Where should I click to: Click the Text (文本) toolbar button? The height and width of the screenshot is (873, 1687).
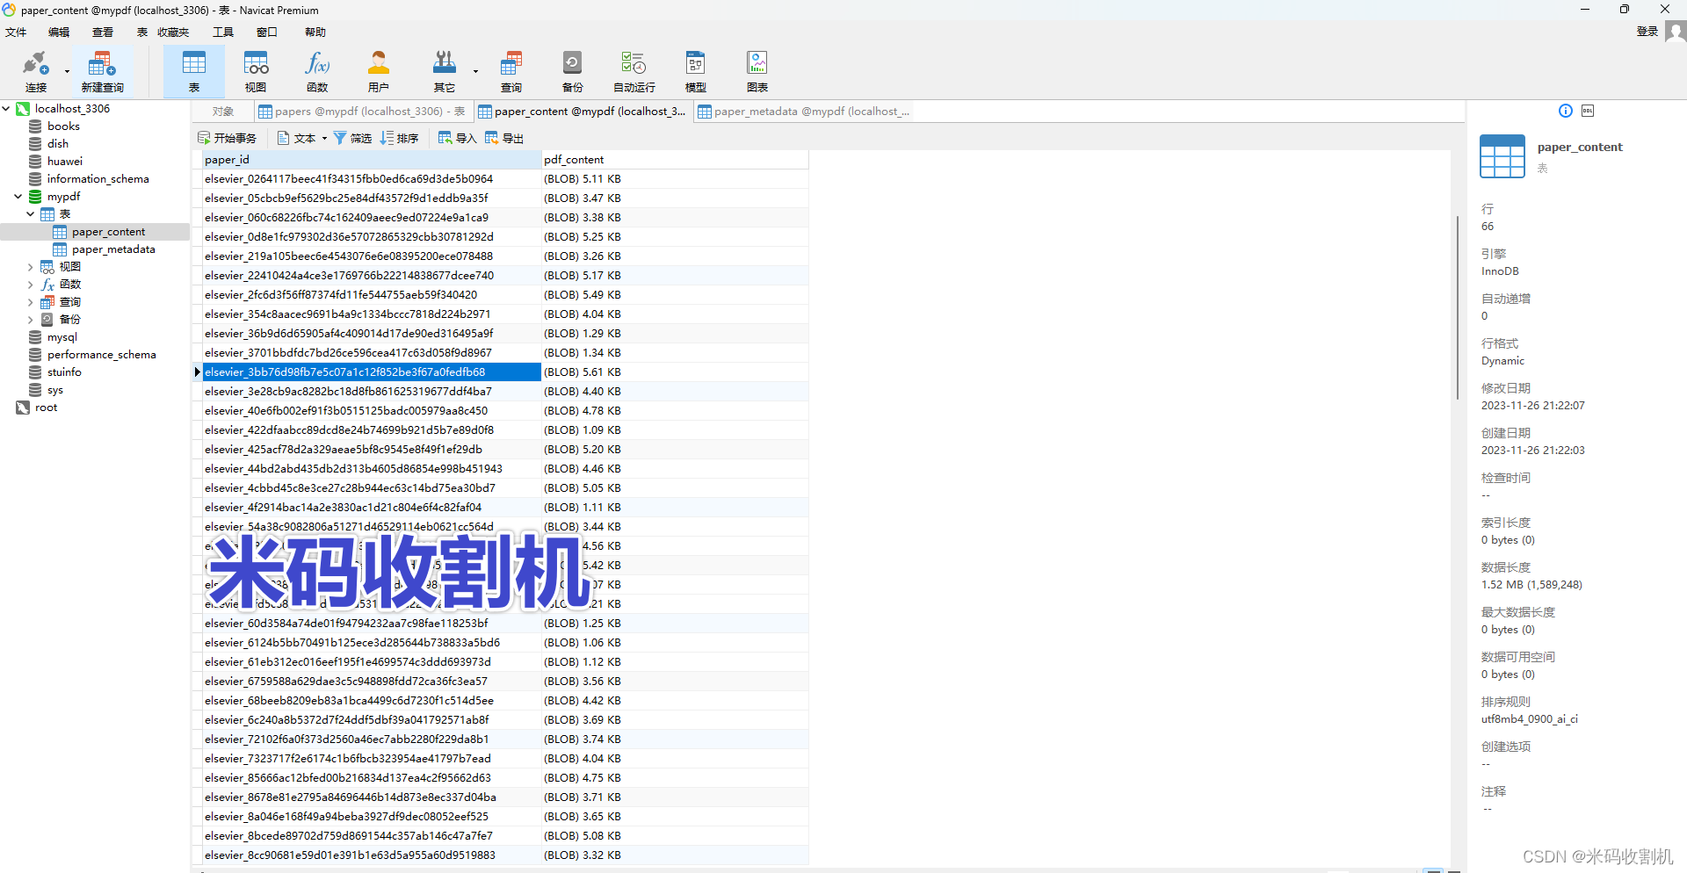pyautogui.click(x=297, y=139)
